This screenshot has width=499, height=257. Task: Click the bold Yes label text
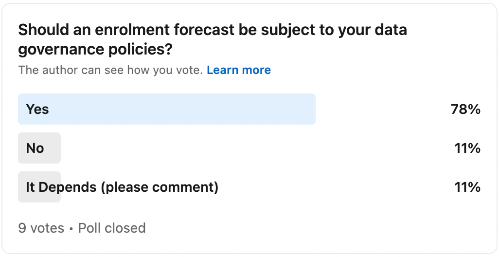(37, 109)
